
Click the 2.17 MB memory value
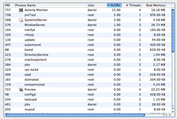click(x=159, y=65)
